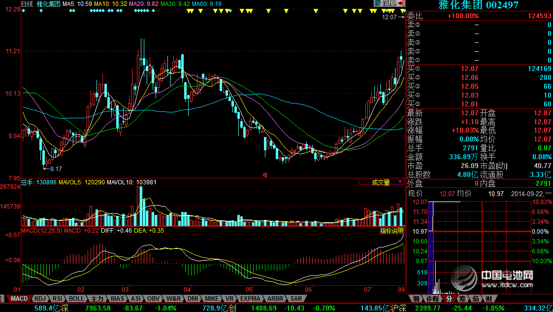The image size is (553, 312).
Task: Open the EXPMA indicator tab
Action: click(250, 299)
